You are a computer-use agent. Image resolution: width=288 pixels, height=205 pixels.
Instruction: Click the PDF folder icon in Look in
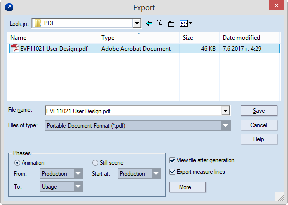pos(38,23)
